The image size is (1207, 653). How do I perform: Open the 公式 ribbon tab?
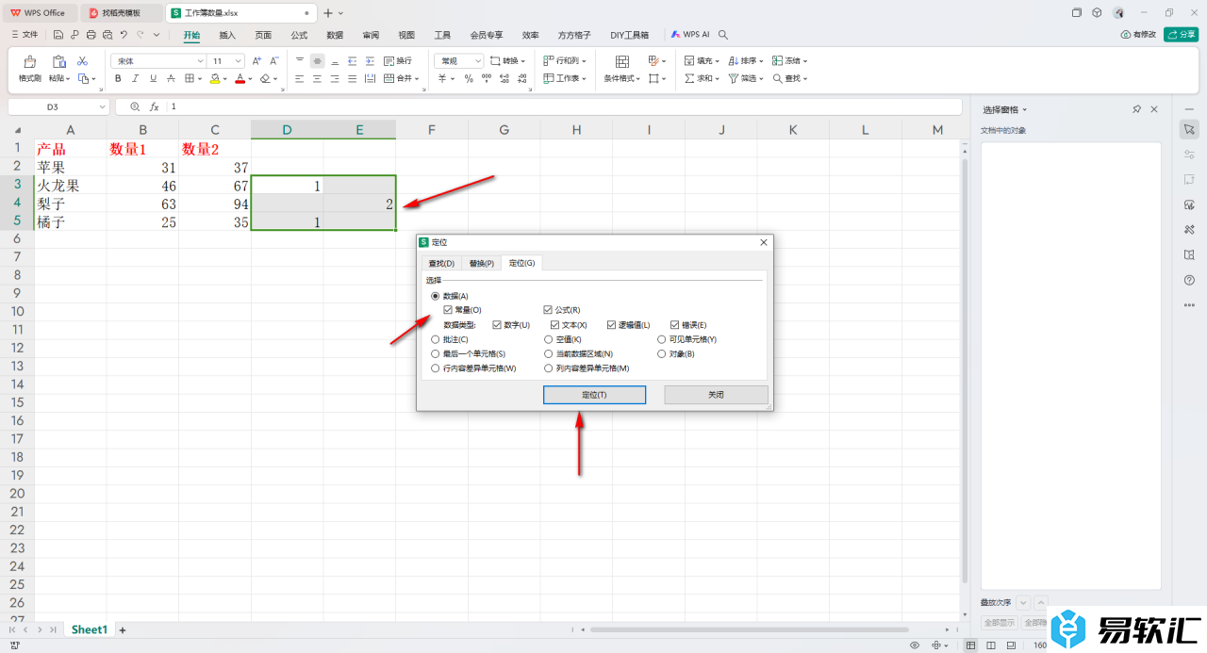[299, 35]
